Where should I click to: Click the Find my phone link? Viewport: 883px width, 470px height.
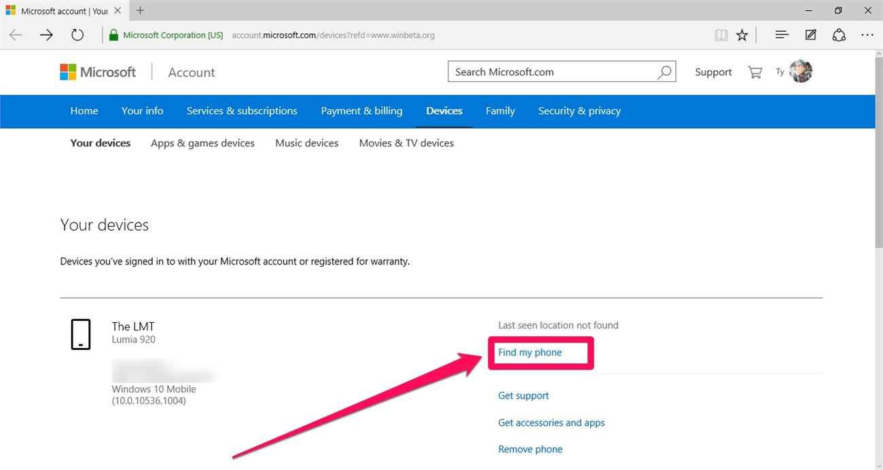[x=530, y=353]
